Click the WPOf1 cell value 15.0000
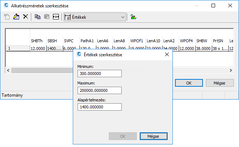 tap(138, 48)
